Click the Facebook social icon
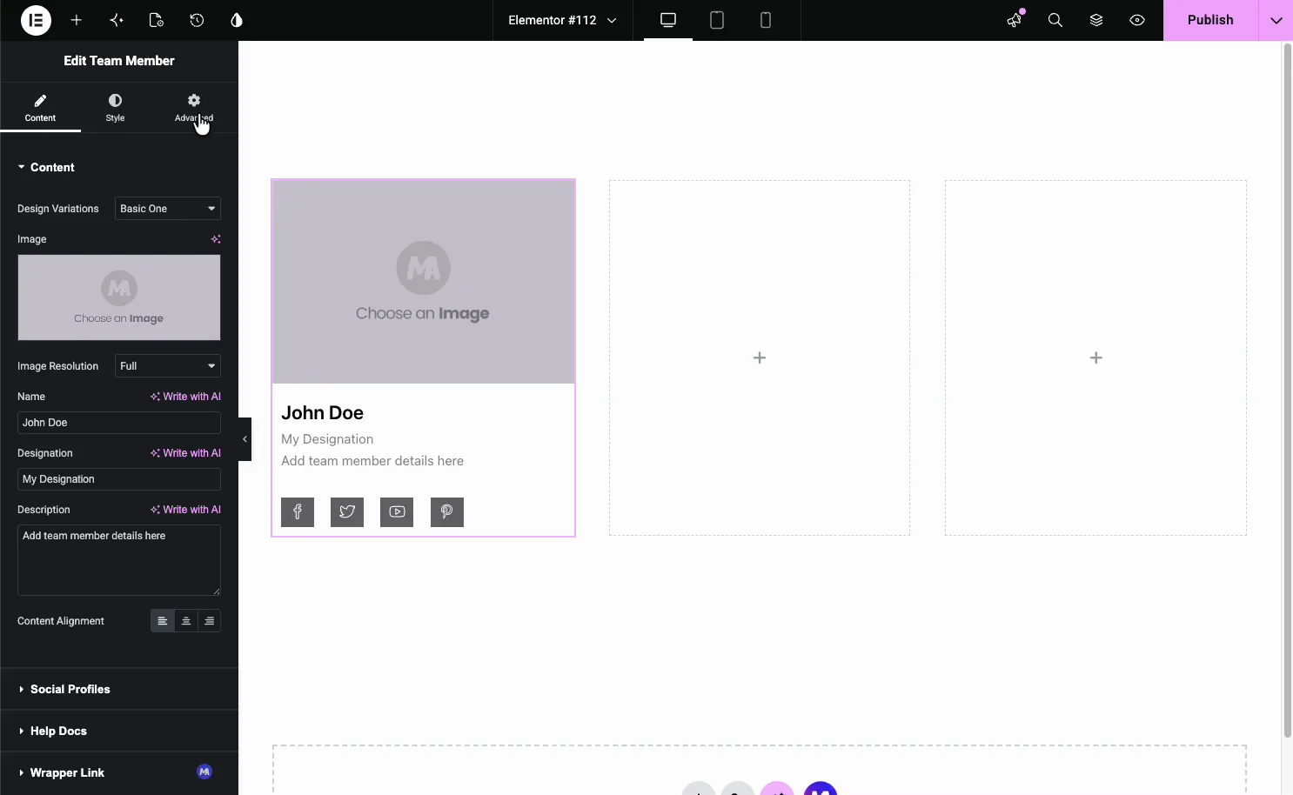The width and height of the screenshot is (1293, 795). click(x=298, y=512)
